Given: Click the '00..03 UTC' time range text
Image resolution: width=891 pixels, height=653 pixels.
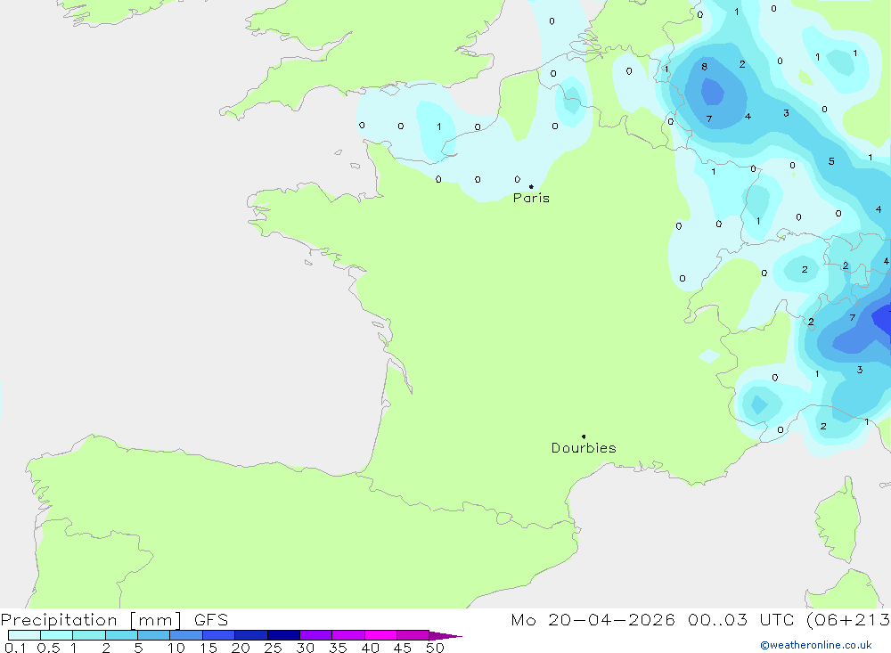Looking at the screenshot, I should point(740,620).
